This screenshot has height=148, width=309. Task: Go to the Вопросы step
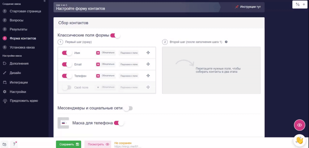[x=17, y=20]
